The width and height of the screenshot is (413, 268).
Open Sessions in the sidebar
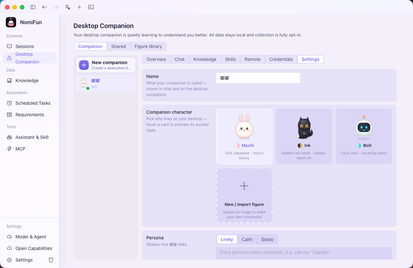30,46
